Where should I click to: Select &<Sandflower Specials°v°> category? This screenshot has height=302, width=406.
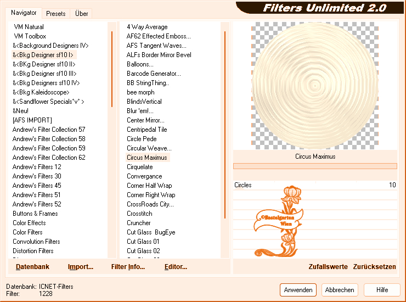click(x=48, y=102)
